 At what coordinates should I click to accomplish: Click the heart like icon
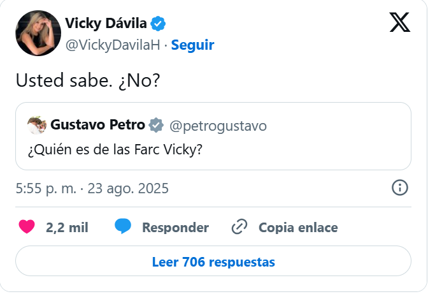point(27,227)
